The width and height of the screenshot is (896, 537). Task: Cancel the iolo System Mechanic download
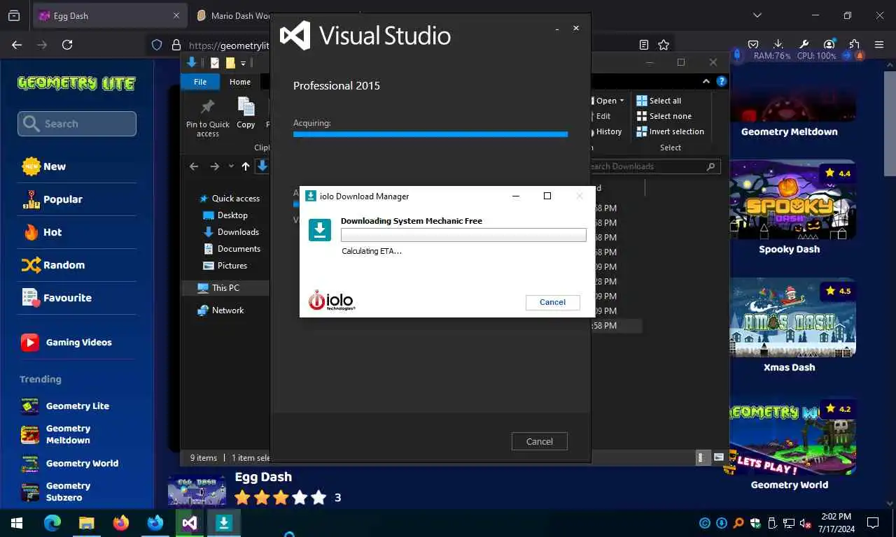pos(552,302)
